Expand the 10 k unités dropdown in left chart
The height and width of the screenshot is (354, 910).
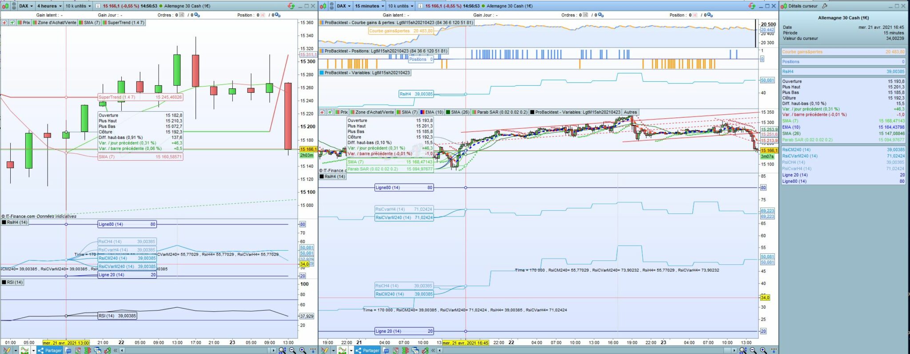point(78,6)
